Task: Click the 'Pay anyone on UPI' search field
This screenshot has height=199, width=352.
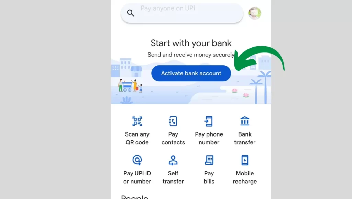Action: point(182,13)
